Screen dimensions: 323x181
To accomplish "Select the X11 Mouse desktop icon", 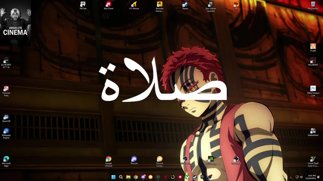I will click(134, 6).
